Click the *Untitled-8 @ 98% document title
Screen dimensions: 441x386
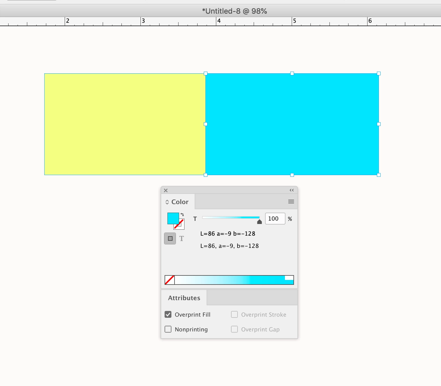tap(234, 11)
